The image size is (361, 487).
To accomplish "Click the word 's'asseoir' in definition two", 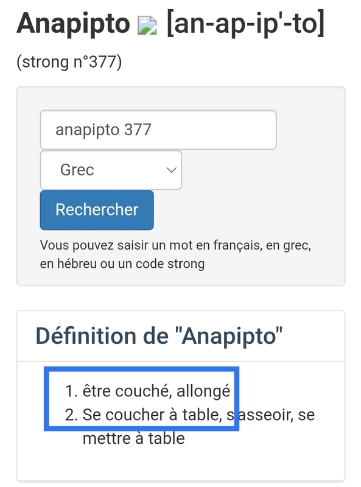I will pos(260,415).
